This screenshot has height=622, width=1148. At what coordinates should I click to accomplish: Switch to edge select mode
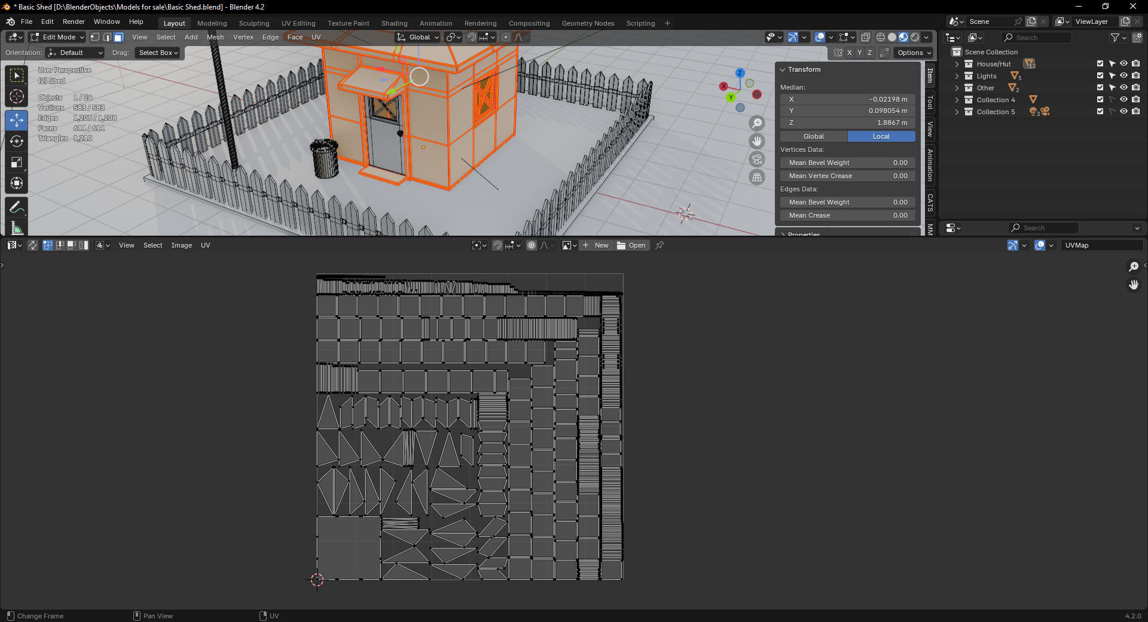pyautogui.click(x=107, y=37)
